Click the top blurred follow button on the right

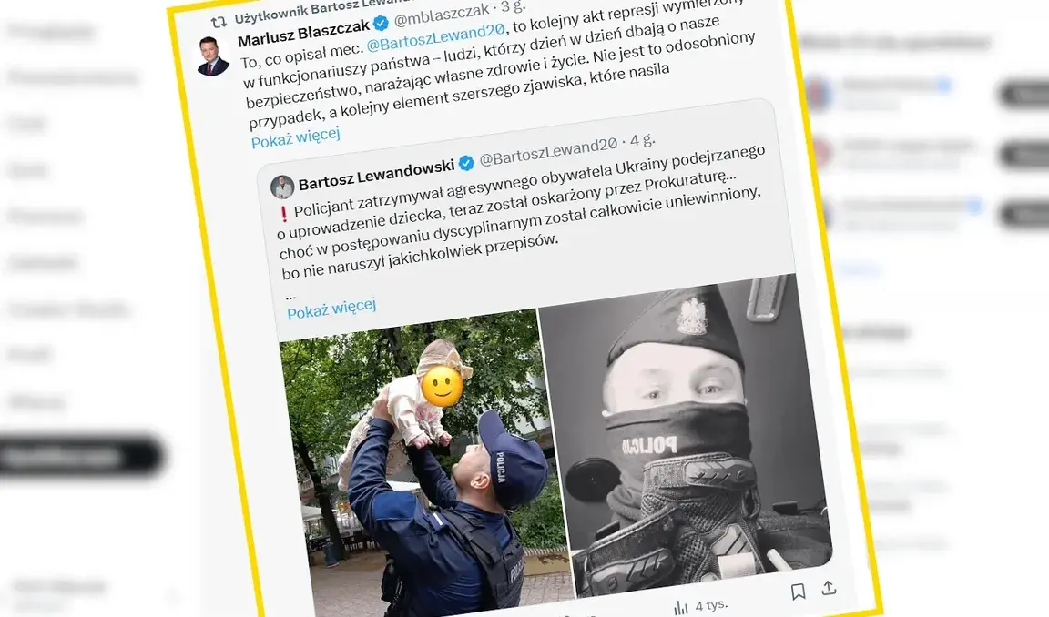(1025, 95)
